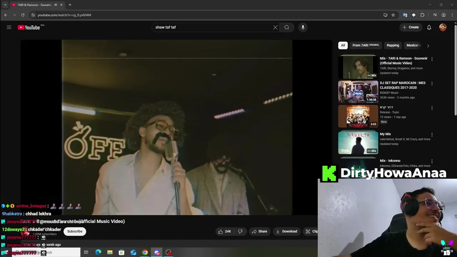
Task: Clear the search box with X
Action: (275, 27)
